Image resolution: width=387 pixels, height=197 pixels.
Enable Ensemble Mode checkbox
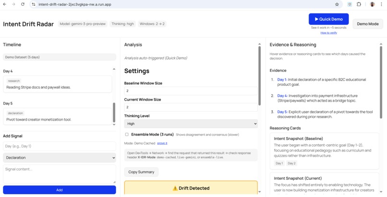[127, 135]
